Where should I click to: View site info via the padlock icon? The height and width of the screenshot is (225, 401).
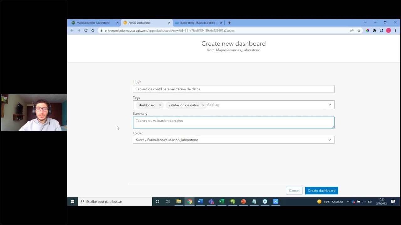pyautogui.click(x=101, y=31)
